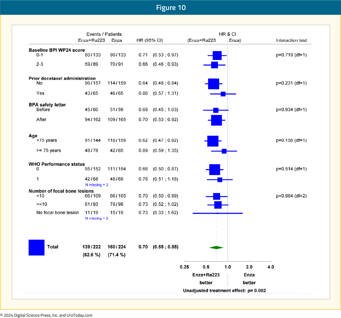The width and height of the screenshot is (341, 318).
Task: Click the '0.25' axis tick label
Action: [184, 267]
